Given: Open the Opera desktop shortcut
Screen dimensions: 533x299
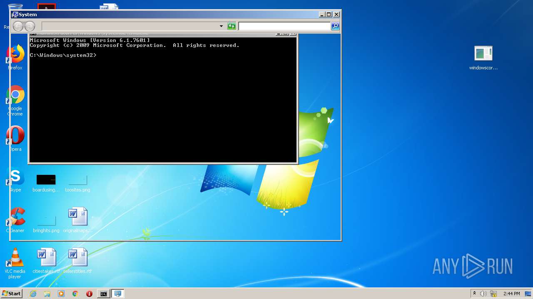Looking at the screenshot, I should [15, 139].
